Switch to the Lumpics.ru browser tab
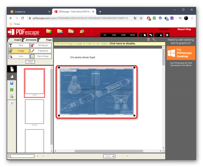The width and height of the screenshot is (203, 167). pos(30,11)
